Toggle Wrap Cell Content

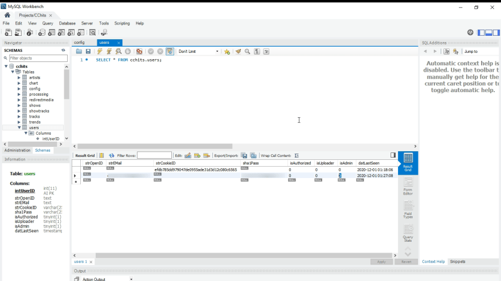click(x=297, y=155)
